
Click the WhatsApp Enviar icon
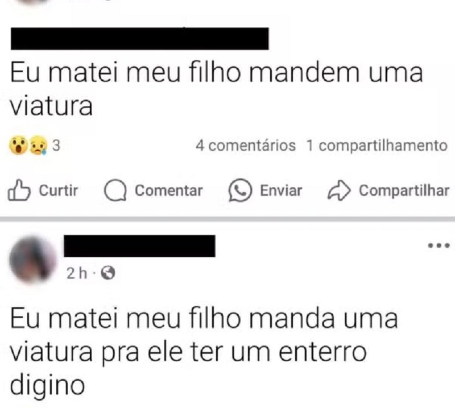[x=240, y=191]
